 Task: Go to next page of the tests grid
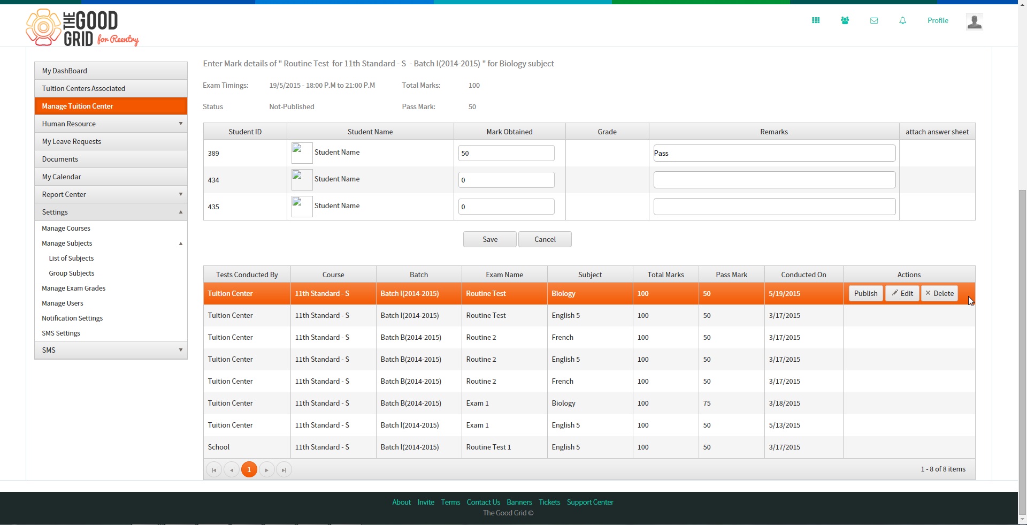[266, 470]
